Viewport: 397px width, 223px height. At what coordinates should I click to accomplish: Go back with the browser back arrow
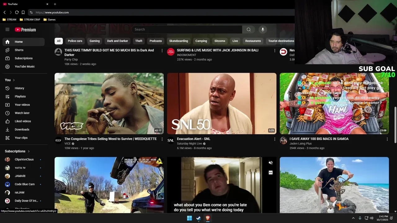pyautogui.click(x=5, y=12)
